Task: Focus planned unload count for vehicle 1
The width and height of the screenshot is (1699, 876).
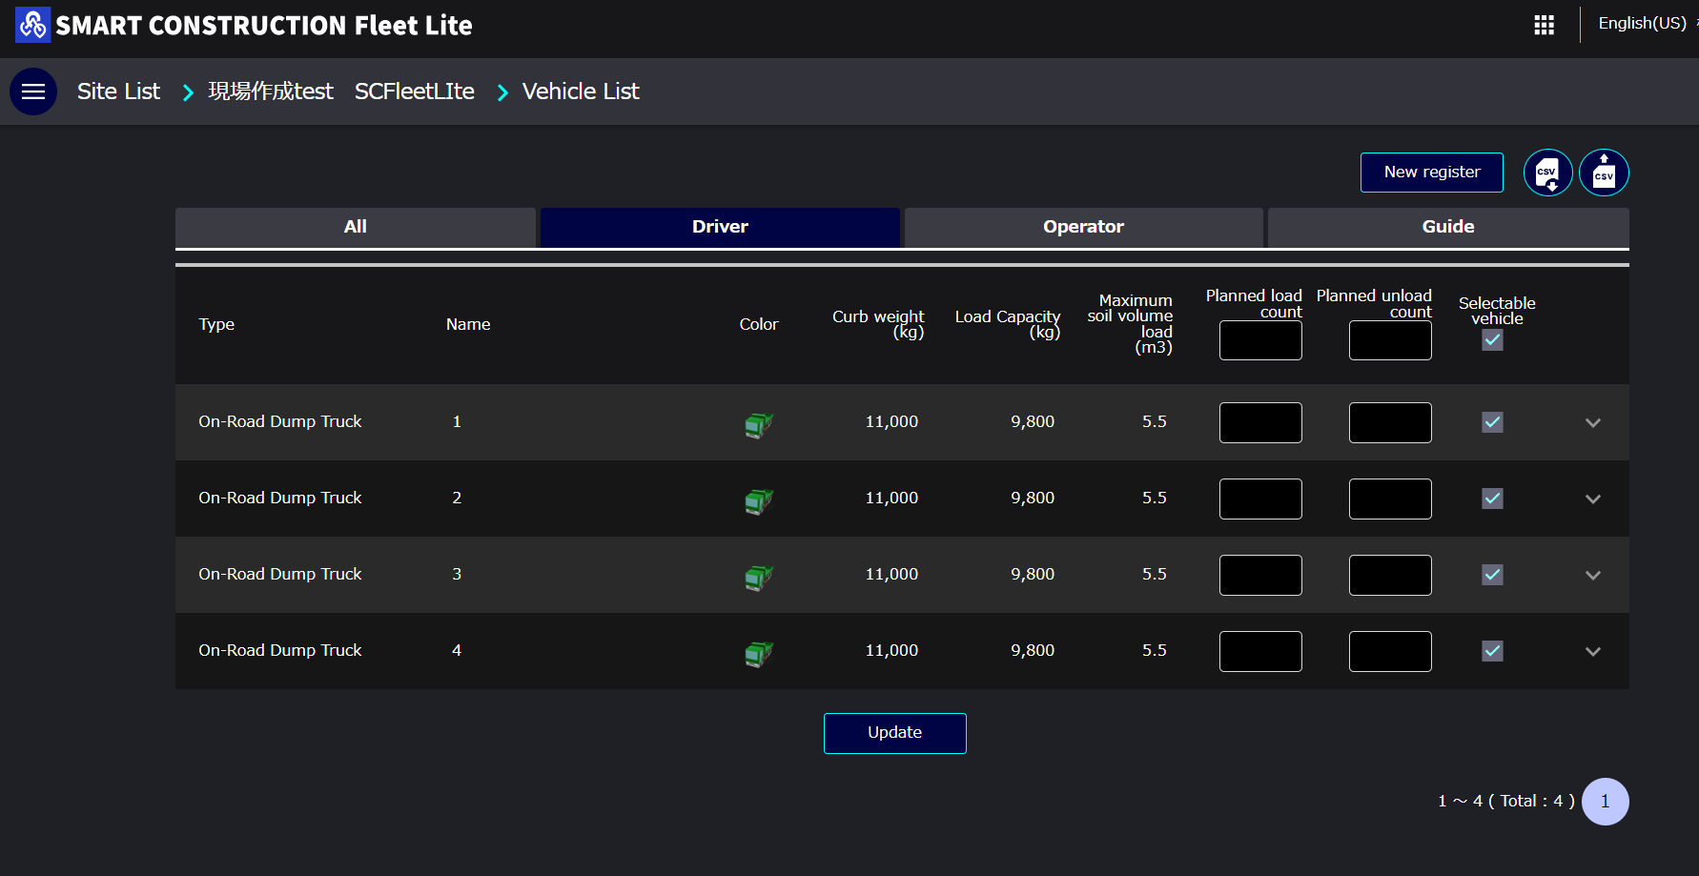Action: (x=1390, y=422)
